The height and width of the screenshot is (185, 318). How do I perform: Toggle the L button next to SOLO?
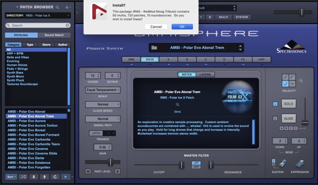coord(275,104)
